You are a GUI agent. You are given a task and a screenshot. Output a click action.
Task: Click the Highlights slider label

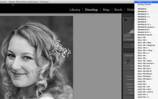pos(130,84)
